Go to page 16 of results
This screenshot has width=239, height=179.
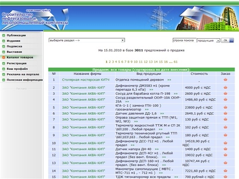166,62
